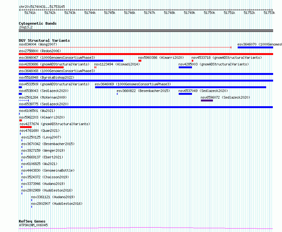Screen dimensions: 282x232
Task: Click nsv3373946 (Audano2019) label
Action: click(43, 184)
